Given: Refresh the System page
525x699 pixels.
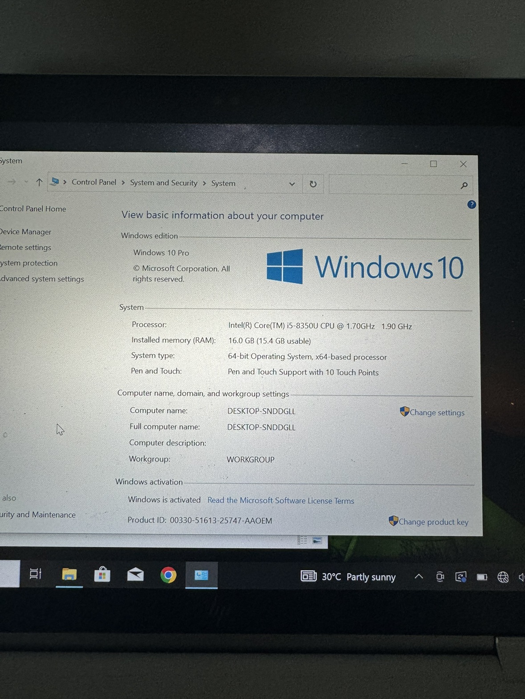Looking at the screenshot, I should [x=313, y=184].
